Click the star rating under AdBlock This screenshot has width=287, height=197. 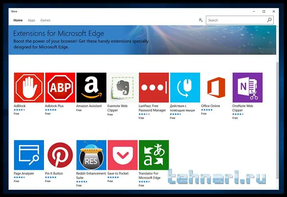point(20,110)
